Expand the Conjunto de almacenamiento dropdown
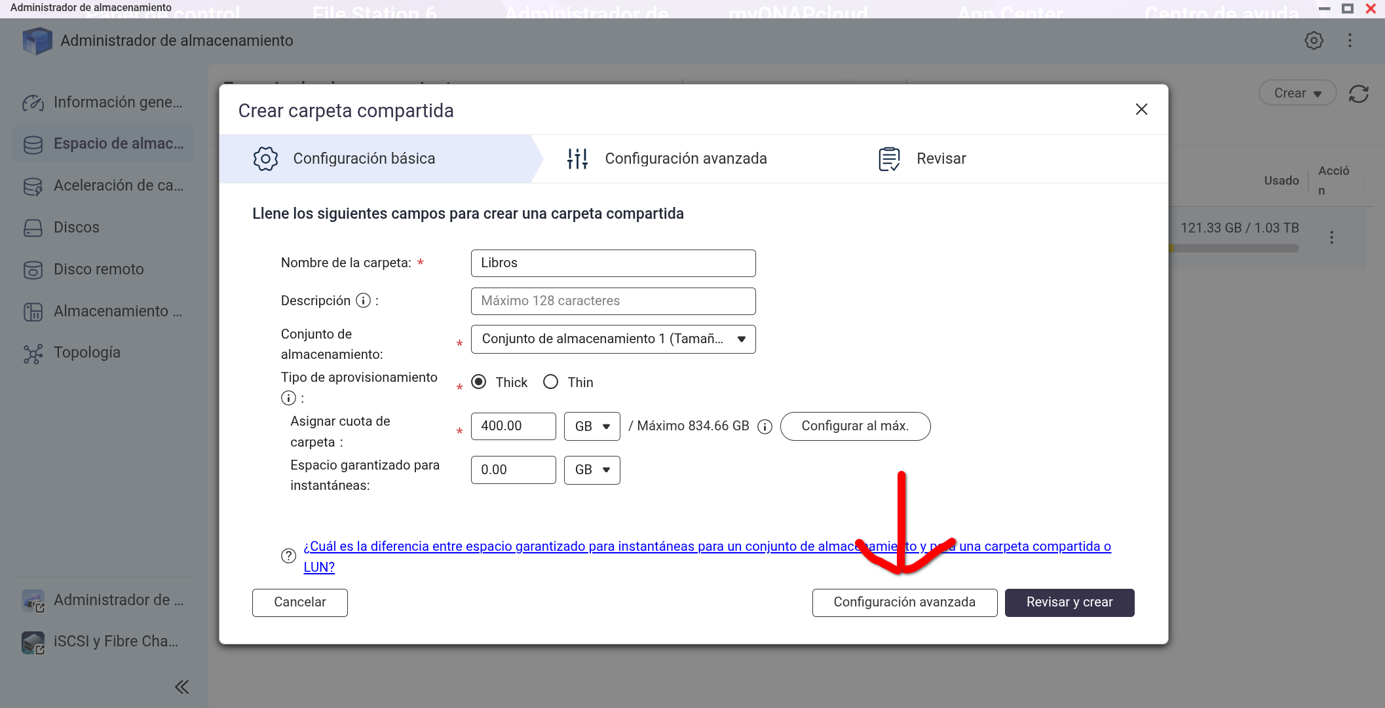 pos(613,339)
